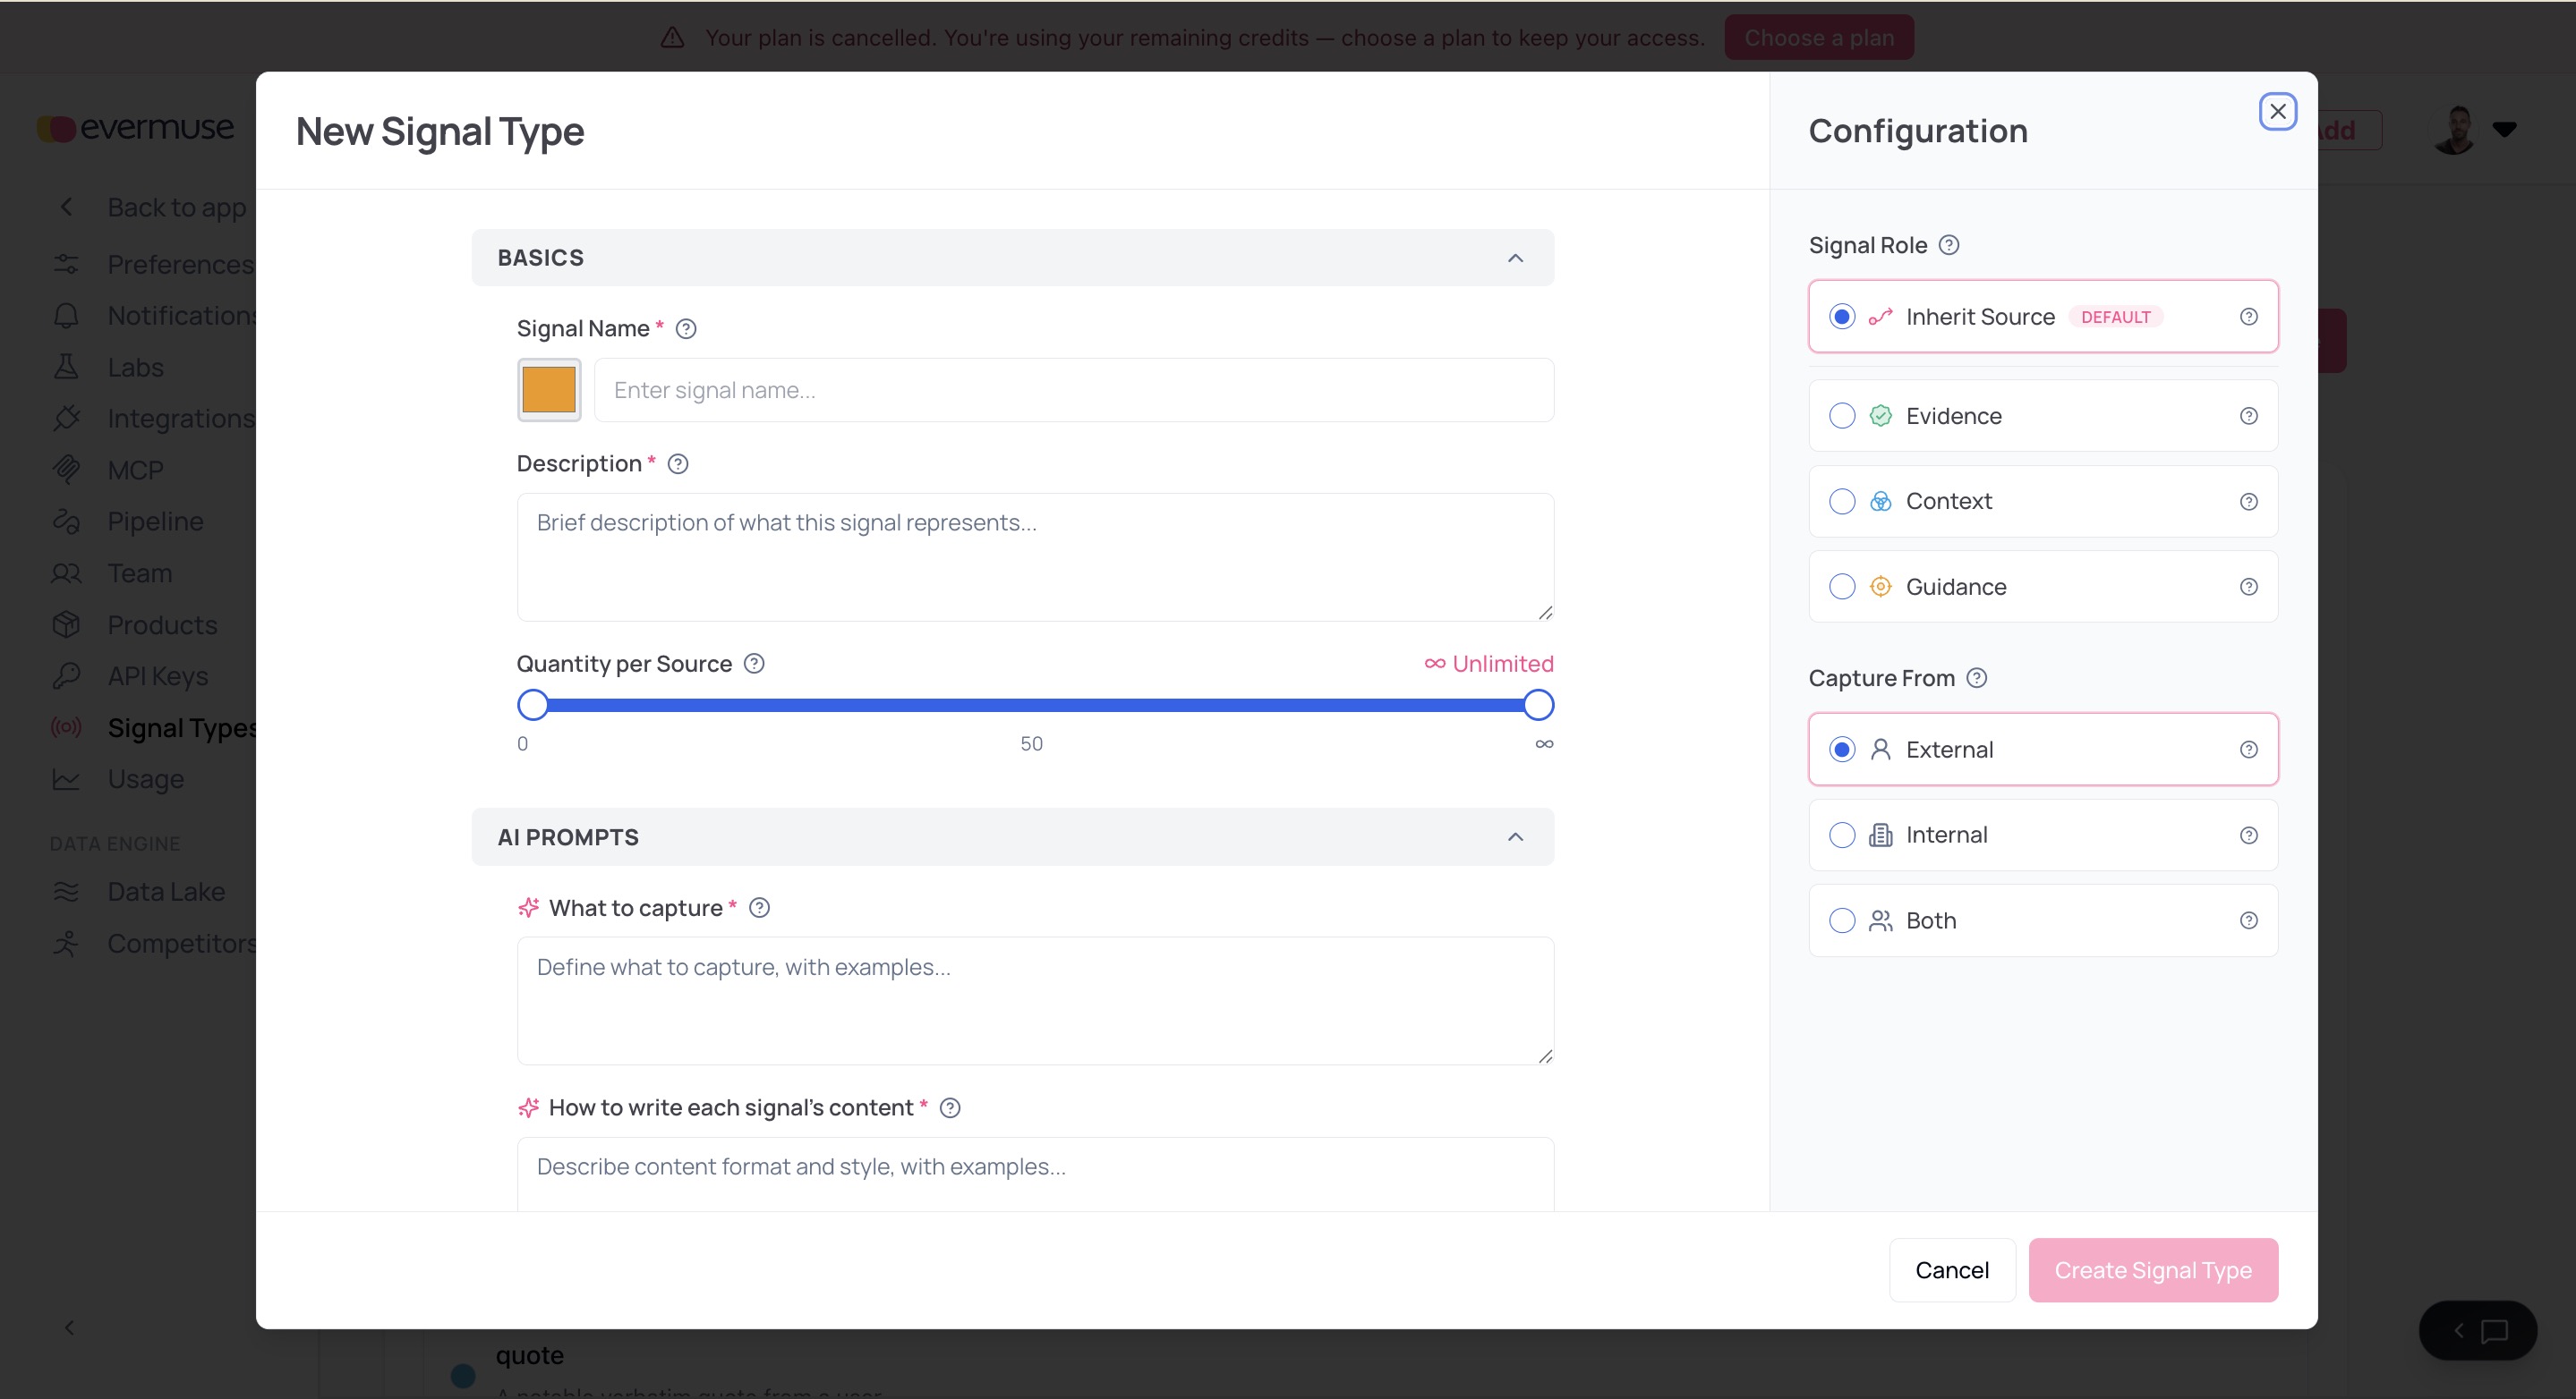Collapse the sidebar with bottom chevron
This screenshot has height=1399, width=2576.
[x=69, y=1327]
